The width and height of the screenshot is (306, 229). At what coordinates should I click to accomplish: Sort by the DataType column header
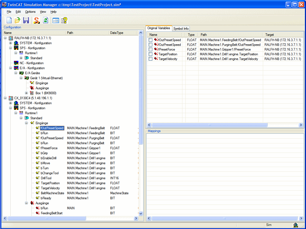click(x=123, y=33)
